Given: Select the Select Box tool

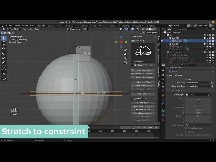Looking at the screenshot, I should (x=4, y=38).
